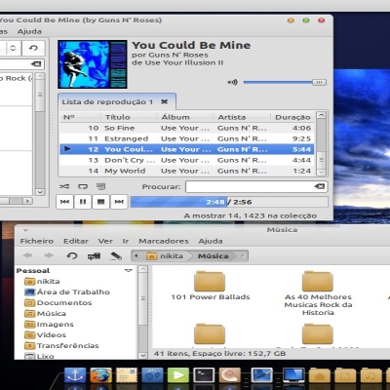Screen dimensions: 390x390
Task: Sort playlist by Álbum column
Action: point(185,117)
